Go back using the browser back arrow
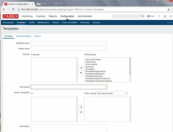This screenshot has width=173, height=132. pos(4,9)
